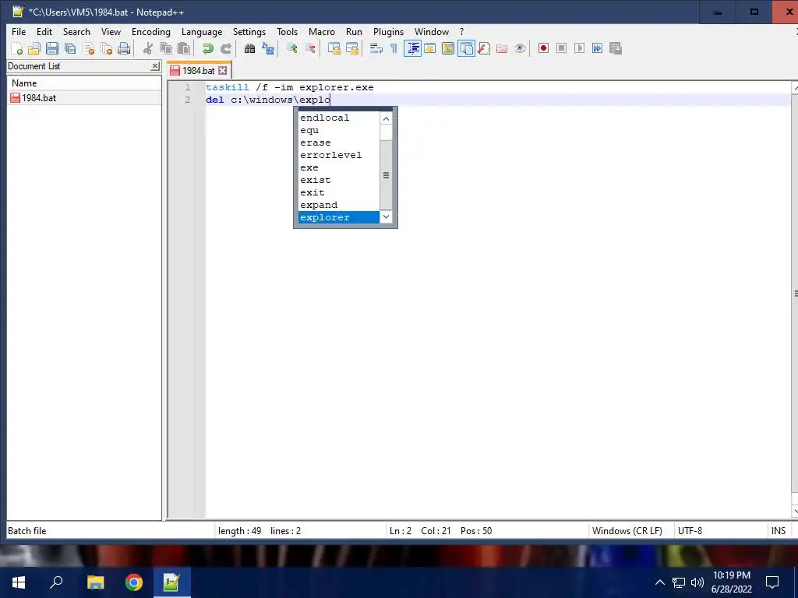Open the Replace dialog toolbar icon
The width and height of the screenshot is (798, 598).
tap(268, 48)
